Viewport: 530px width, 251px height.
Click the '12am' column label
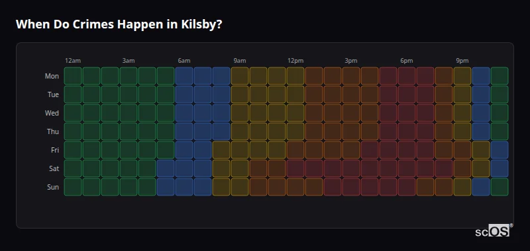coord(73,61)
